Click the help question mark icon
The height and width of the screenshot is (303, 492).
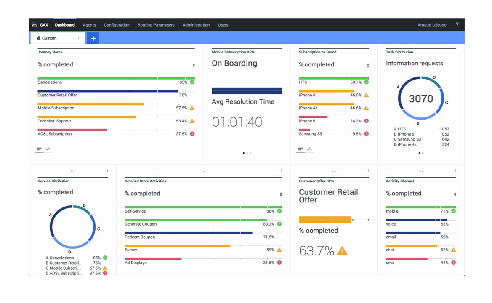[457, 25]
